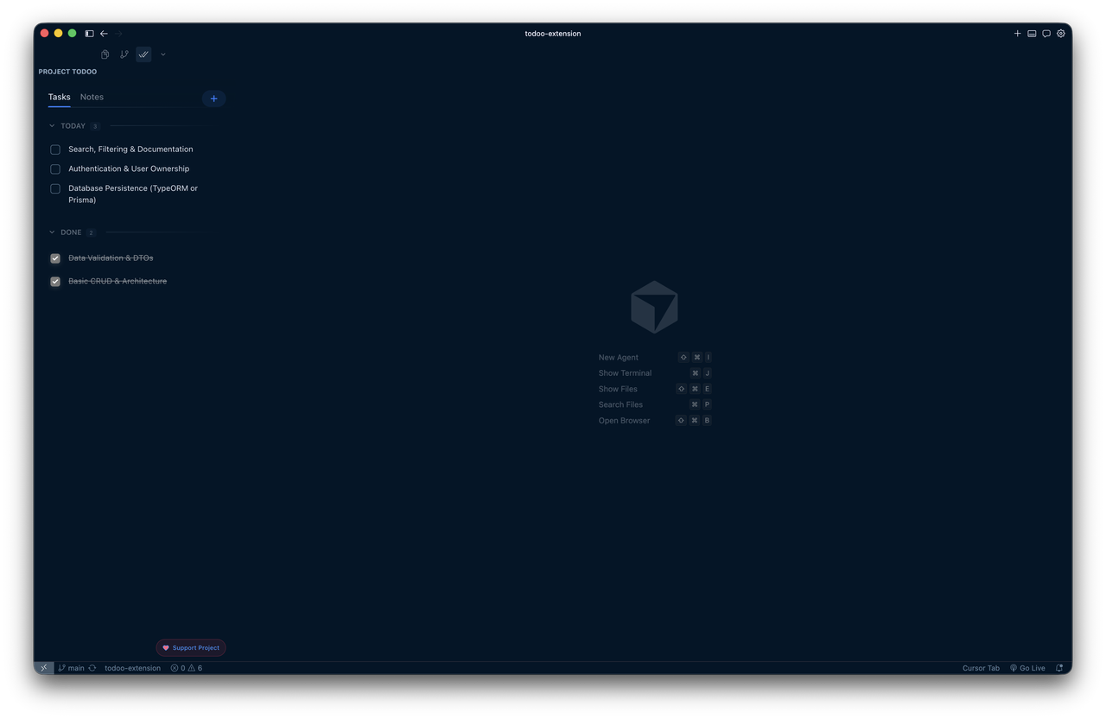Select the Explorer files icon in activity bar
Viewport: 1106px width, 719px height.
pyautogui.click(x=105, y=54)
